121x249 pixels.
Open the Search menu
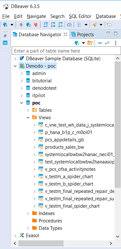57,16
